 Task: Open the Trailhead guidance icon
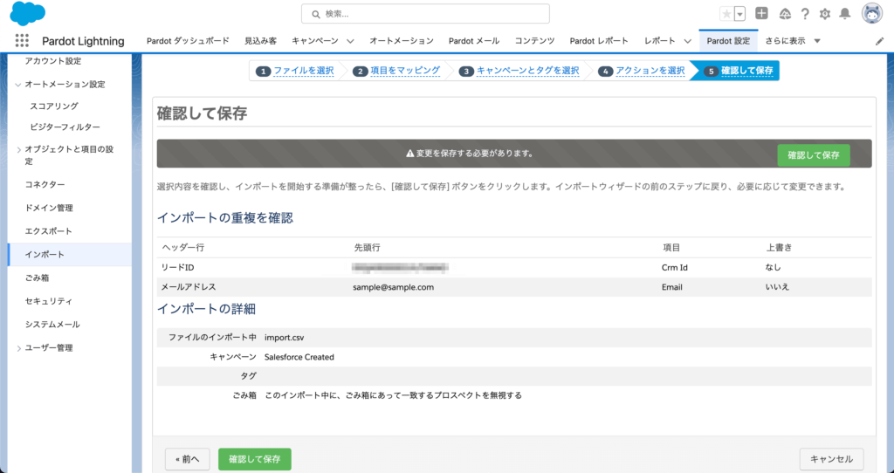[785, 14]
